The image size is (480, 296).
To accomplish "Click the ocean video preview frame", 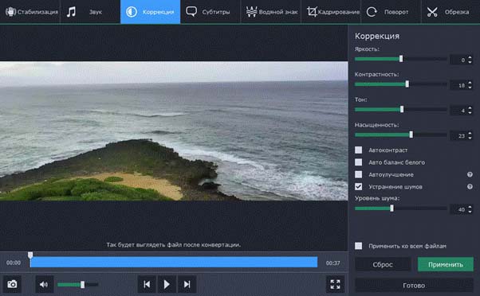I will [174, 131].
